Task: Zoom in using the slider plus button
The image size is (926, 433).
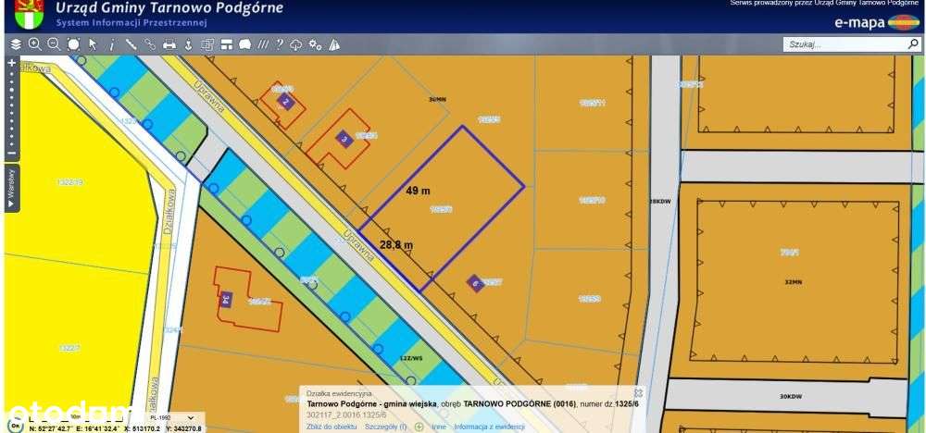Action: (11, 63)
